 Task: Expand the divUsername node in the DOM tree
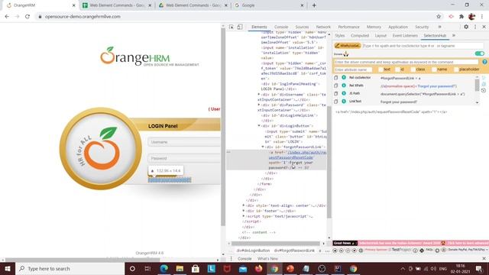(x=258, y=94)
